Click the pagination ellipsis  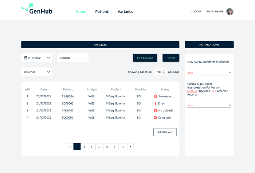(99, 147)
